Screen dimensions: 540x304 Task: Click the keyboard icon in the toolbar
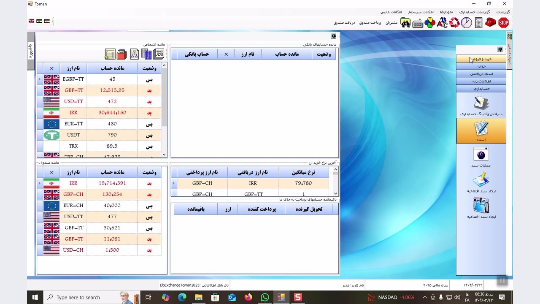[418, 23]
